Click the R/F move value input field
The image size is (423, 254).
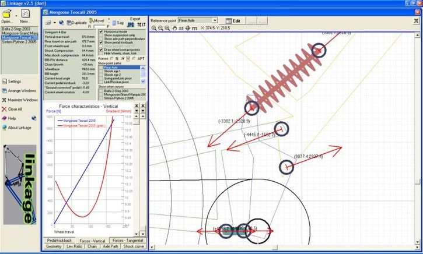[x=99, y=27]
